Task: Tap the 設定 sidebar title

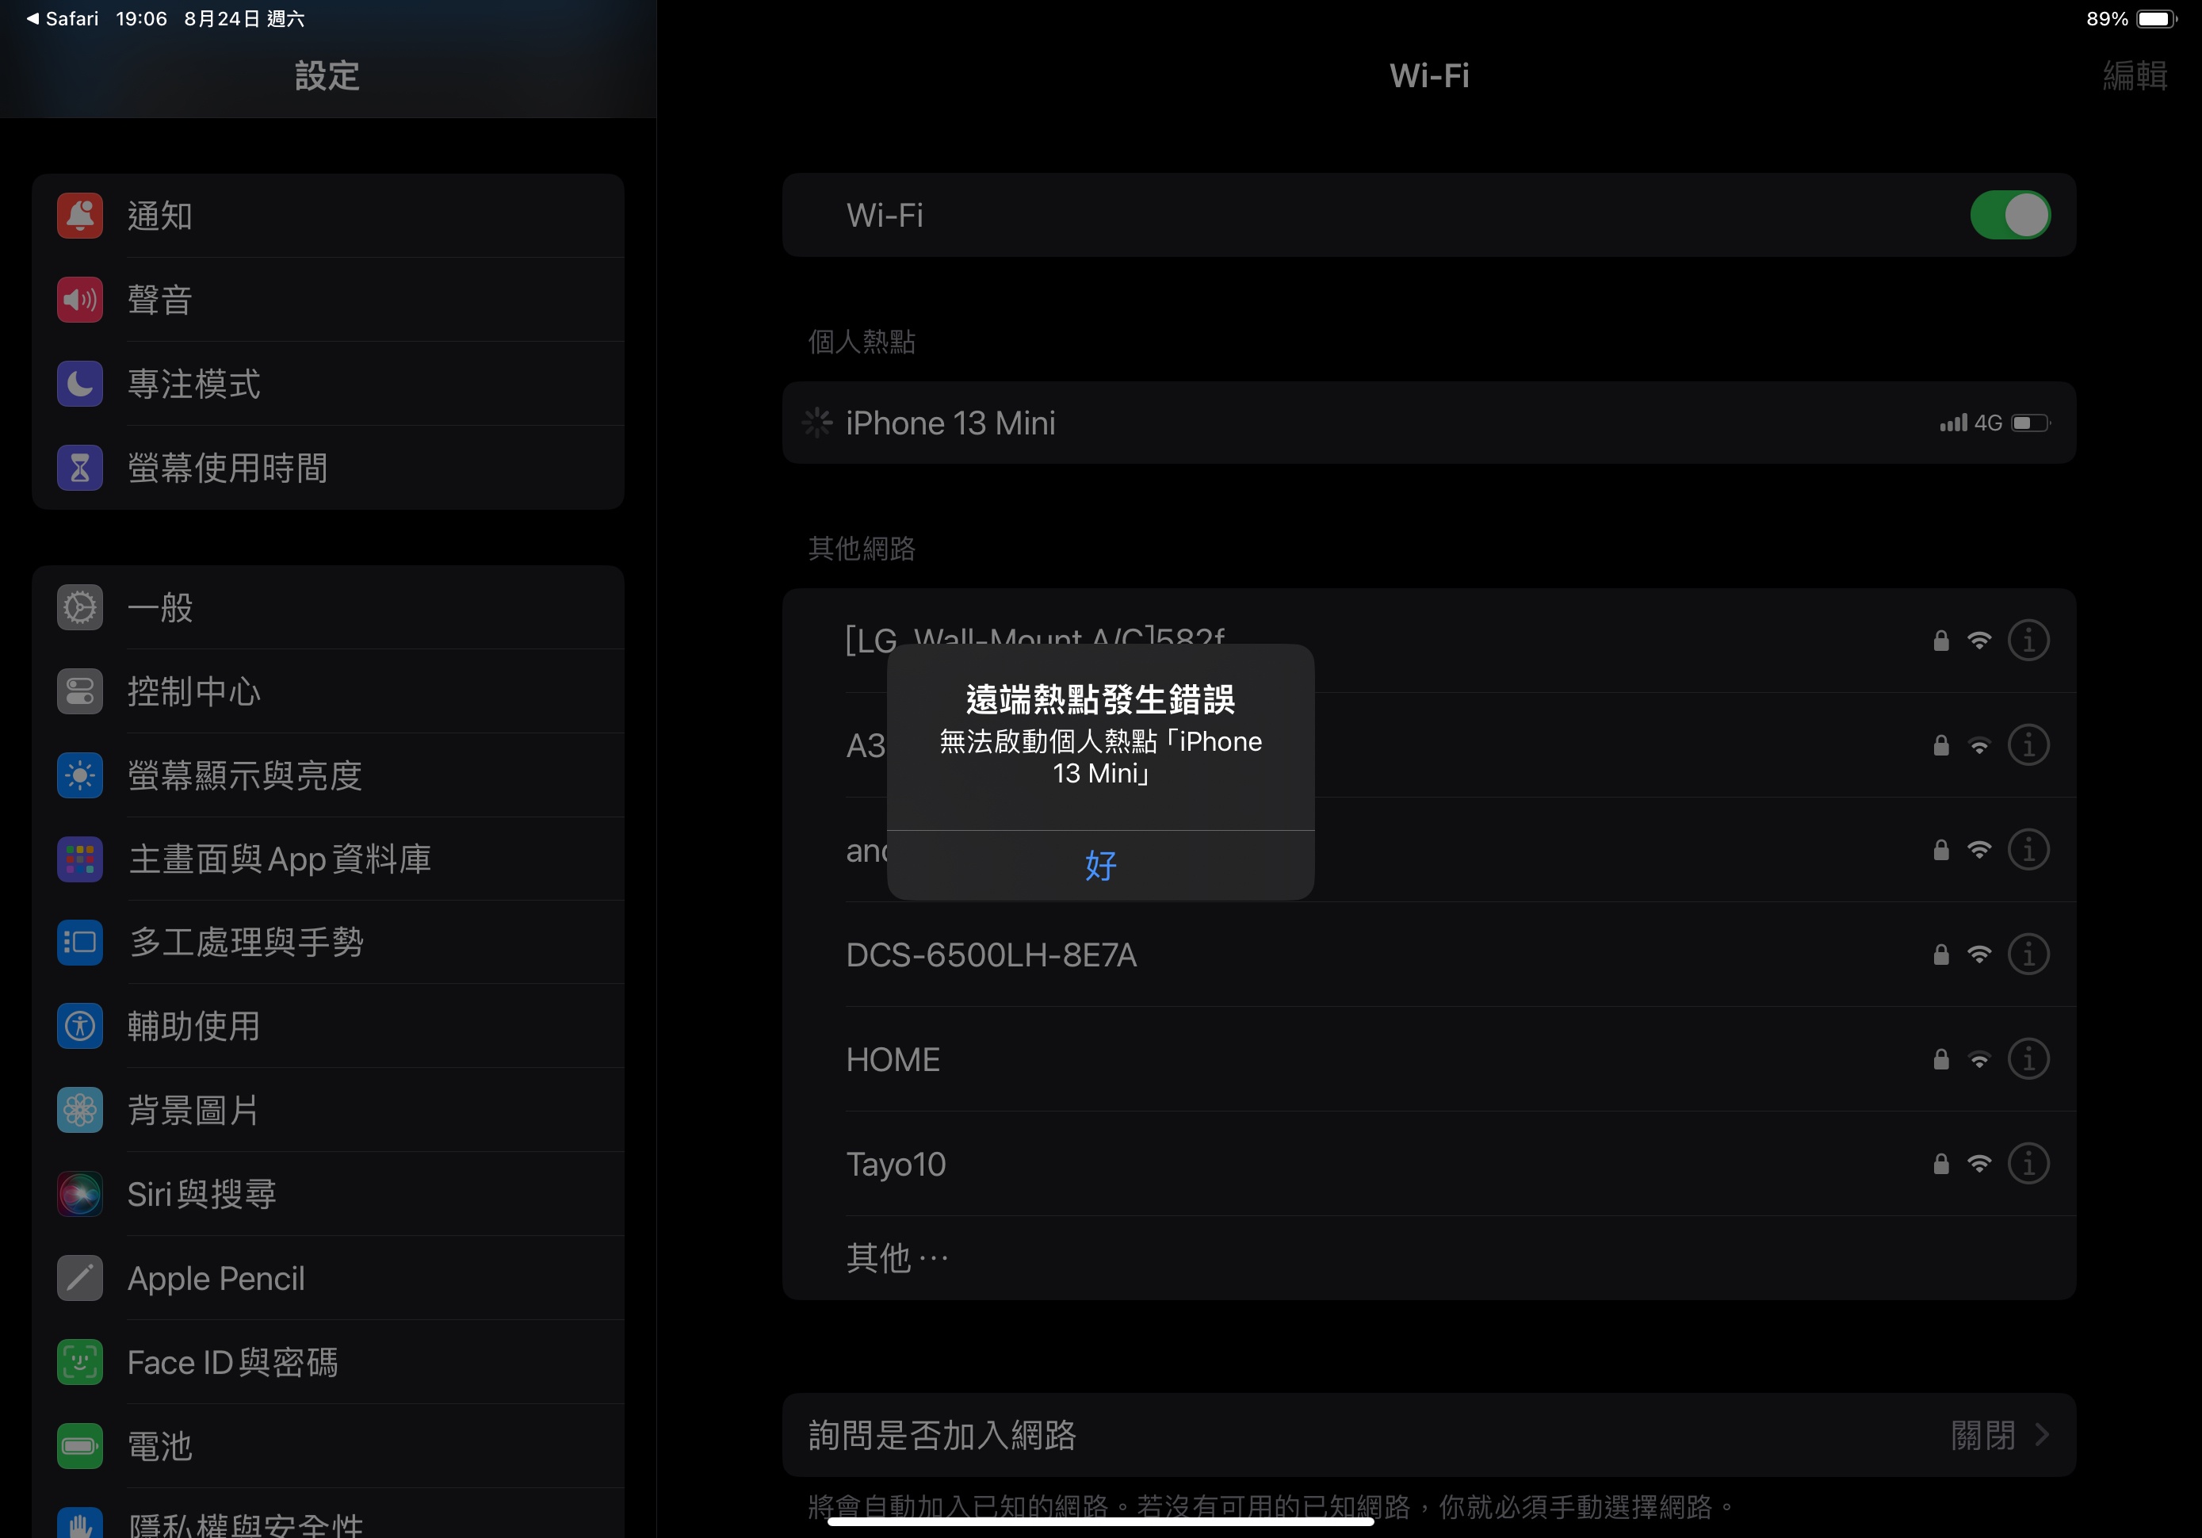Action: [x=328, y=76]
